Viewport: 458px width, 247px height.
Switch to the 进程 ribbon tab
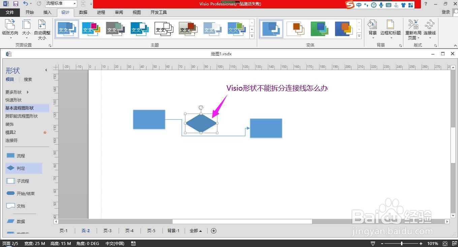coord(101,12)
